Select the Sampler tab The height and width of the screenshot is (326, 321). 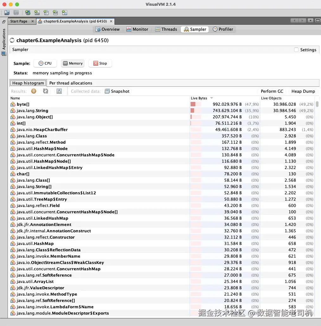click(195, 29)
